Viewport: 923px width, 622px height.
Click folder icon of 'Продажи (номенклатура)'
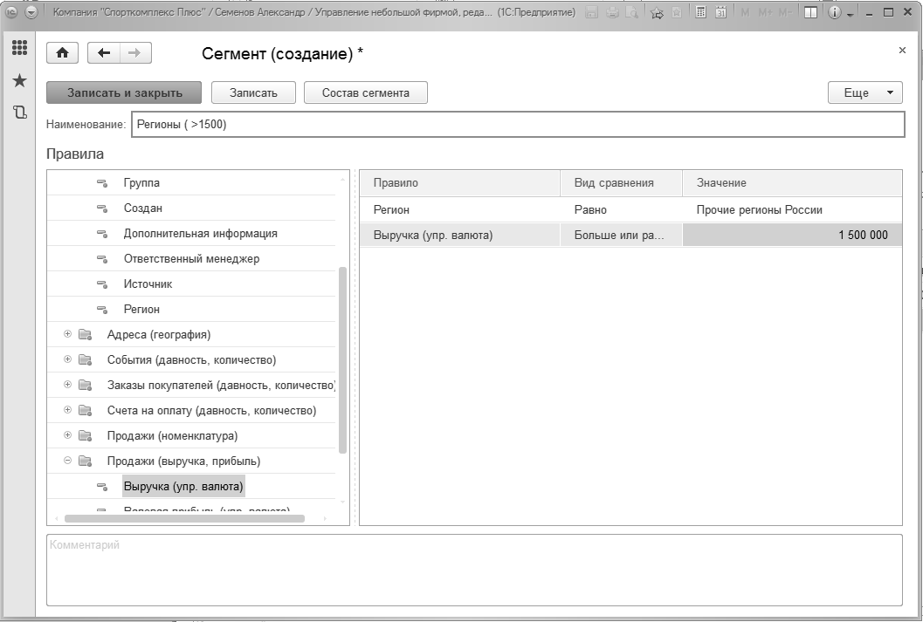[x=86, y=435]
